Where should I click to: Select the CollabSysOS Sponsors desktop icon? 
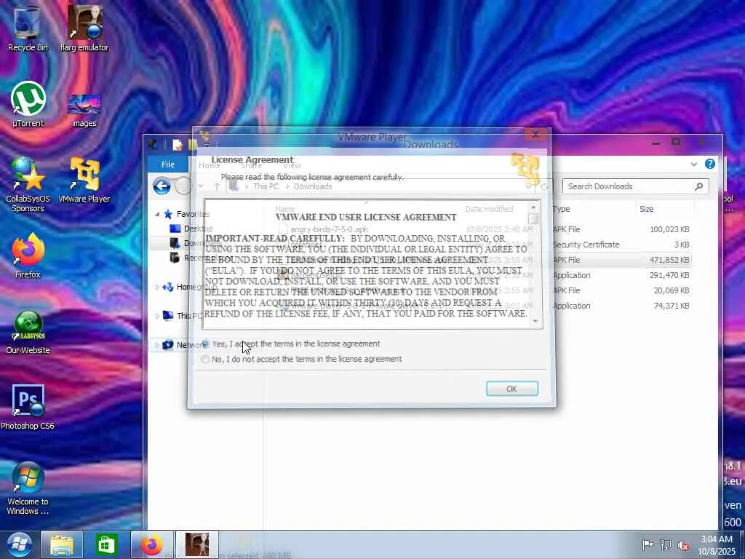(x=28, y=184)
